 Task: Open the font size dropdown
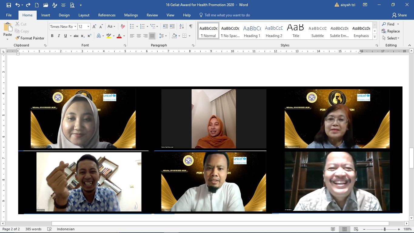click(88, 27)
